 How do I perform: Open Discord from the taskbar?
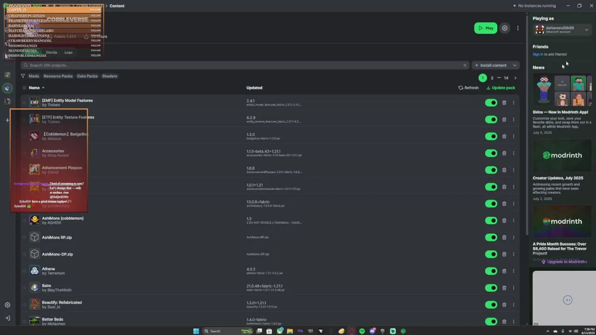372,331
